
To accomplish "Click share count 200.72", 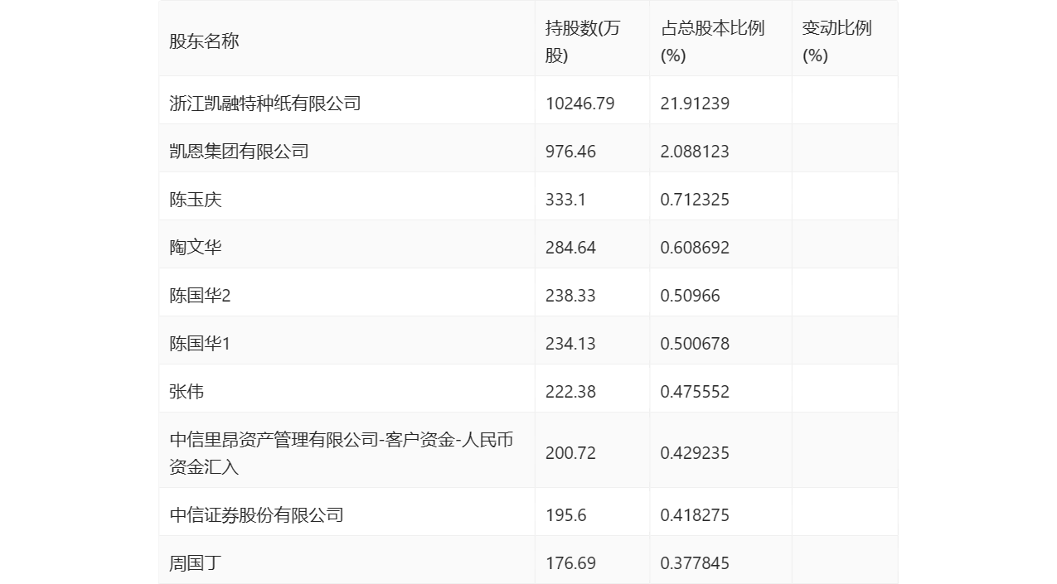I will coord(570,453).
